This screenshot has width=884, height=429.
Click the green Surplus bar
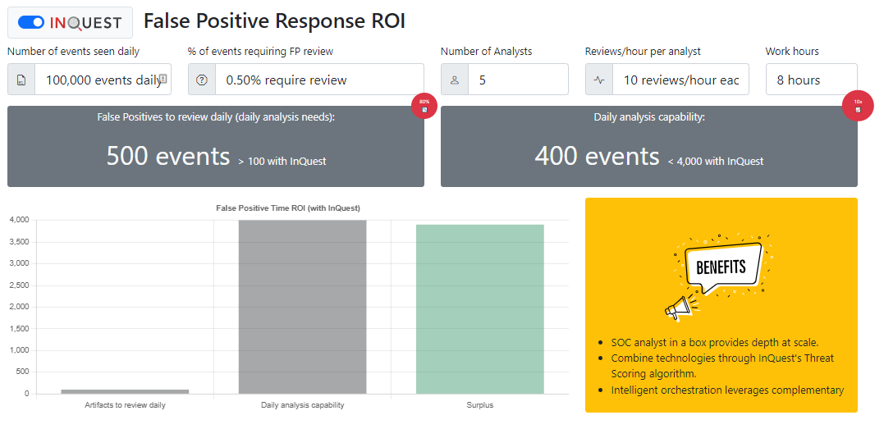pyautogui.click(x=480, y=309)
